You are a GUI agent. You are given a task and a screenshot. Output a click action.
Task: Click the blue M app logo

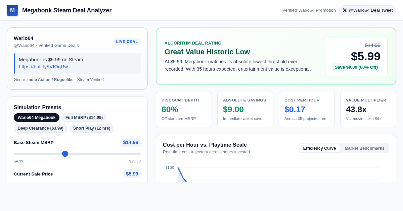tap(12, 10)
